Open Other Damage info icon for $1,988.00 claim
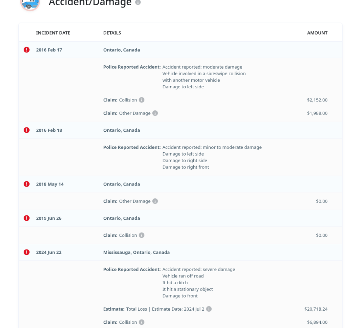 tap(155, 113)
